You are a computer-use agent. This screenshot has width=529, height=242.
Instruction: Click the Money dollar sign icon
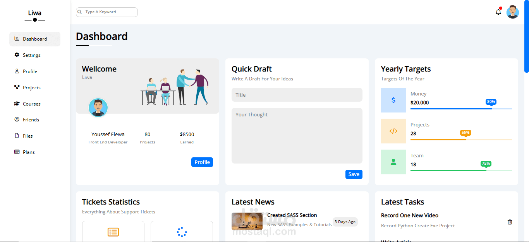(x=393, y=100)
